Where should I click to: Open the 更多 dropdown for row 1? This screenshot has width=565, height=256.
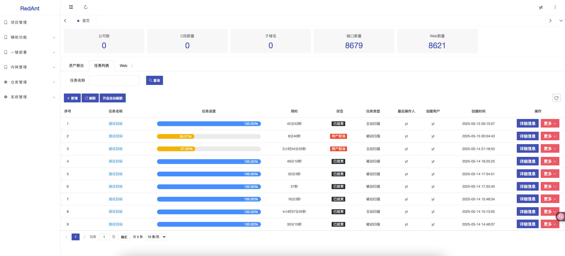[550, 123]
